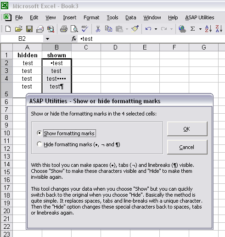Click cell B5 containing test¶
This screenshot has width=225, height=237.
[x=56, y=88]
